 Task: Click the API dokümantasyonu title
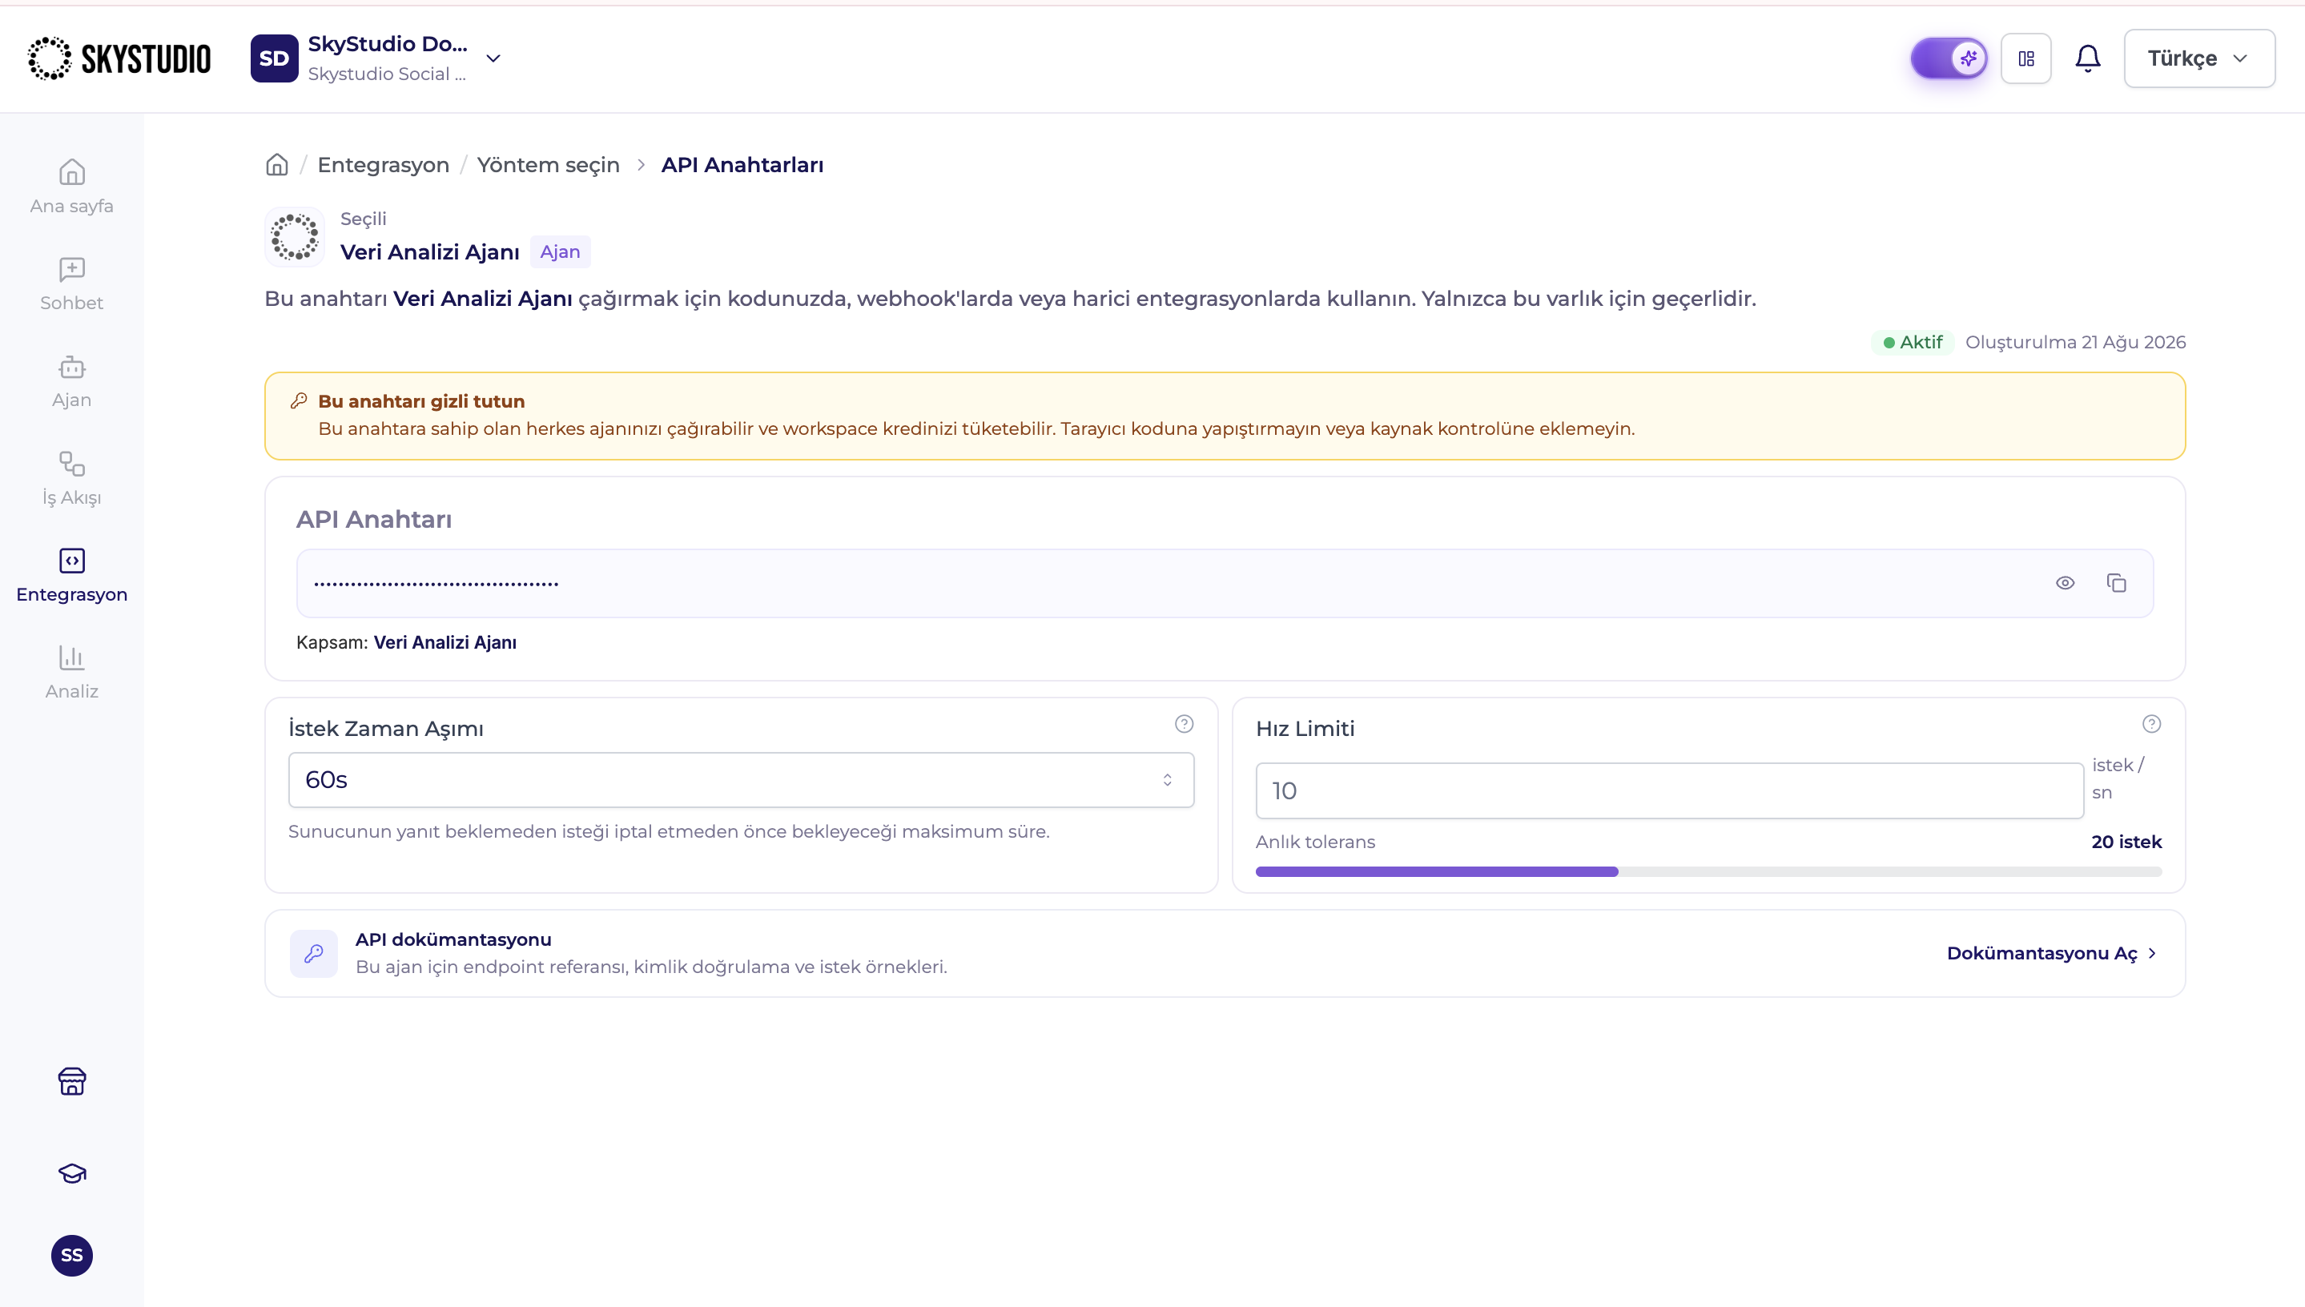point(453,940)
